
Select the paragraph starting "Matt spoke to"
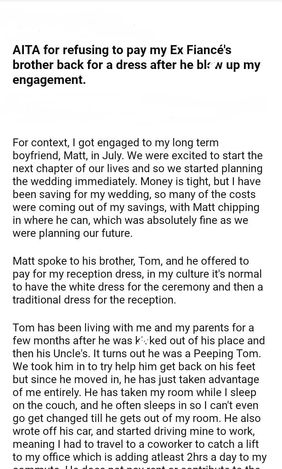[137, 280]
